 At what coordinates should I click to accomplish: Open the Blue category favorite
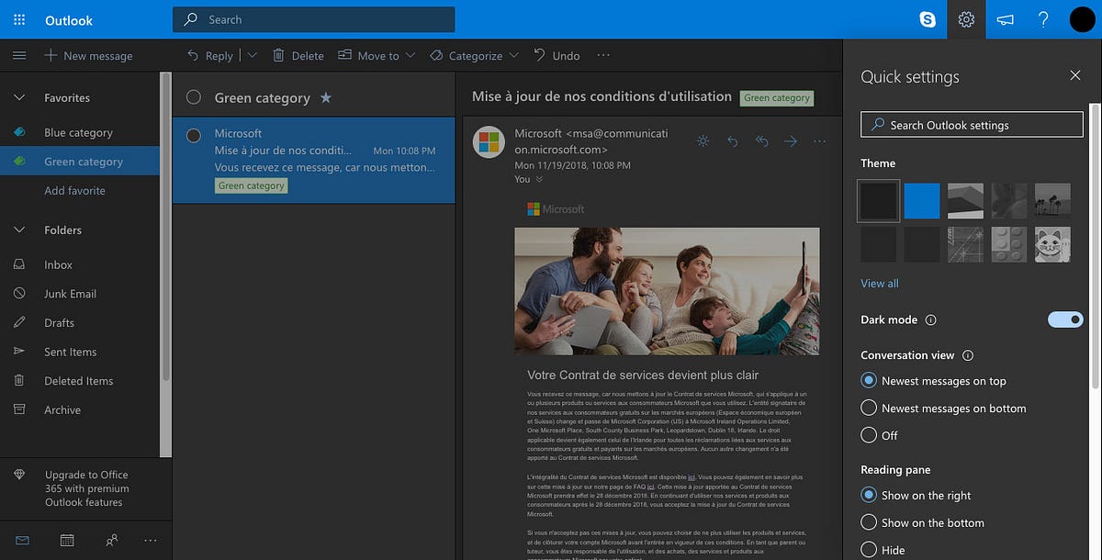78,132
